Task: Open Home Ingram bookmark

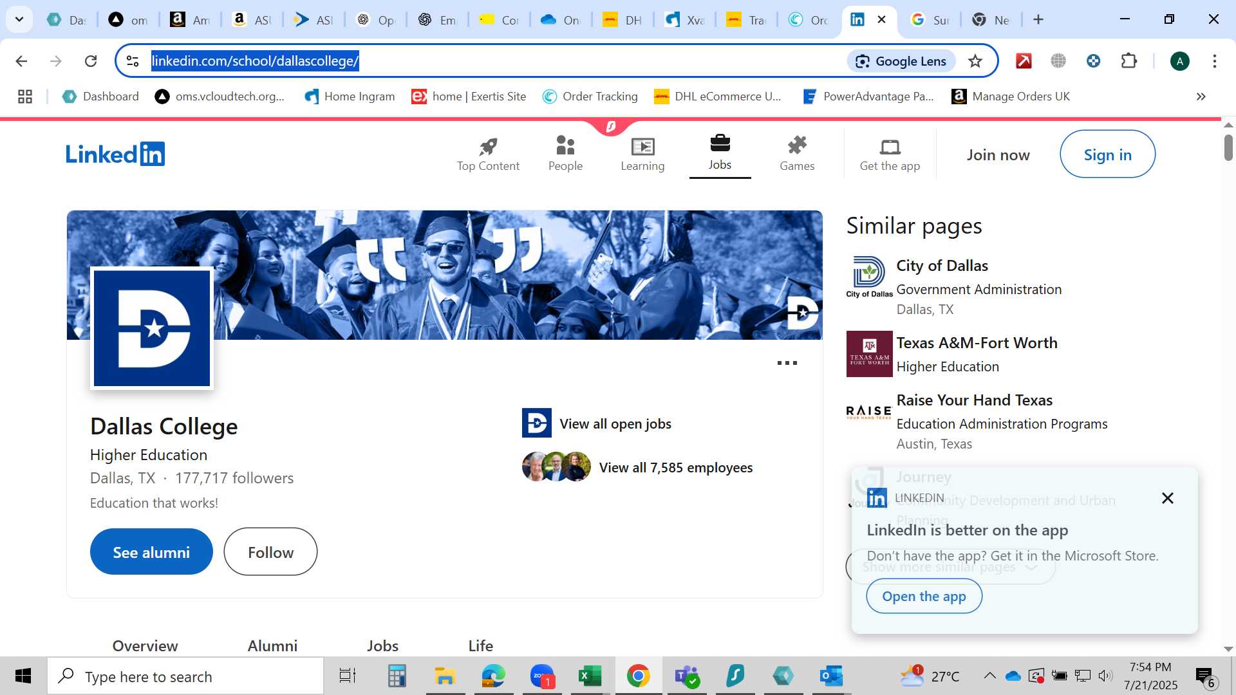Action: point(350,97)
